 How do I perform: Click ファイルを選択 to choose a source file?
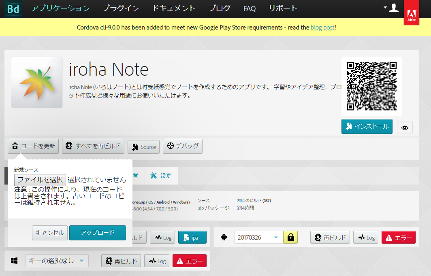pyautogui.click(x=40, y=180)
